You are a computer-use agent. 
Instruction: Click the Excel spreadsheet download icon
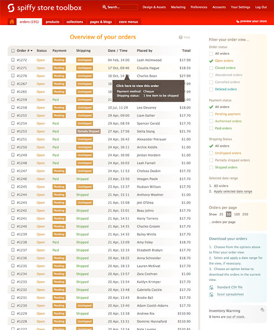click(211, 294)
